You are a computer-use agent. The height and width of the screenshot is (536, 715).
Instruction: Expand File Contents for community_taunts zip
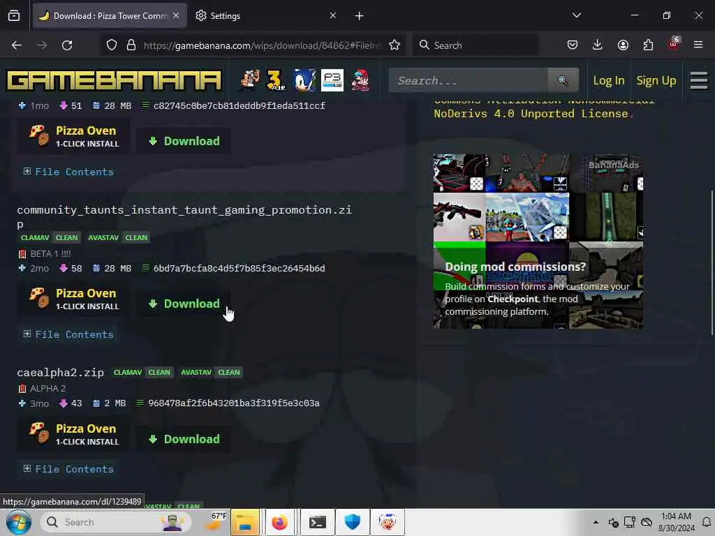click(x=68, y=334)
